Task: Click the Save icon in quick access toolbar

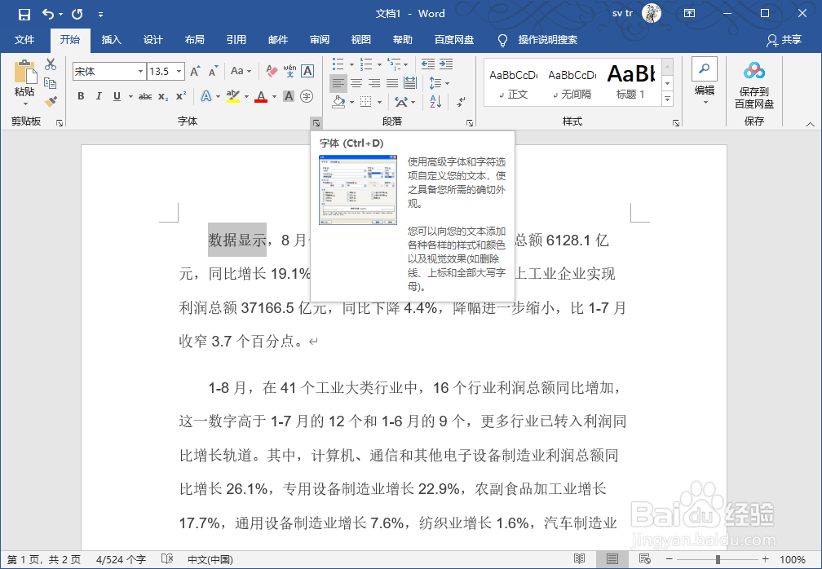Action: tap(24, 14)
